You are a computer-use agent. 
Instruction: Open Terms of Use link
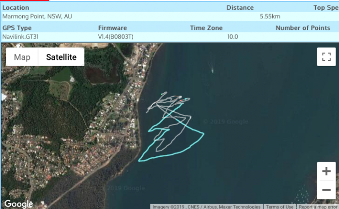tap(279, 207)
